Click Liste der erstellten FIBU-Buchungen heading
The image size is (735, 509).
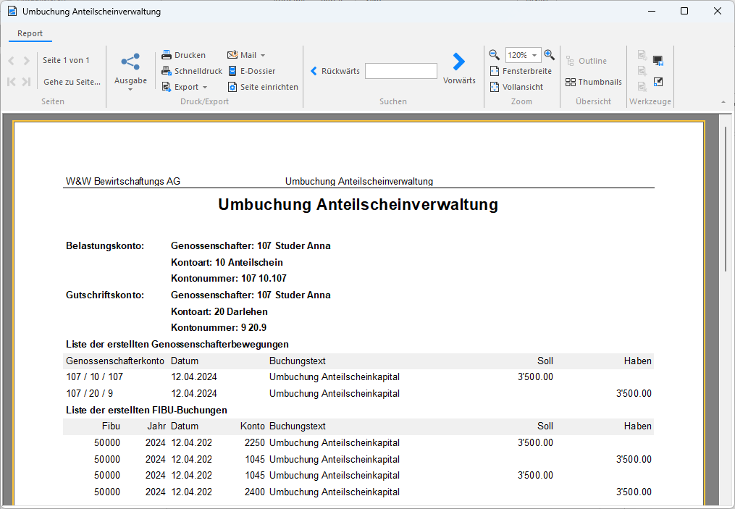coord(146,410)
